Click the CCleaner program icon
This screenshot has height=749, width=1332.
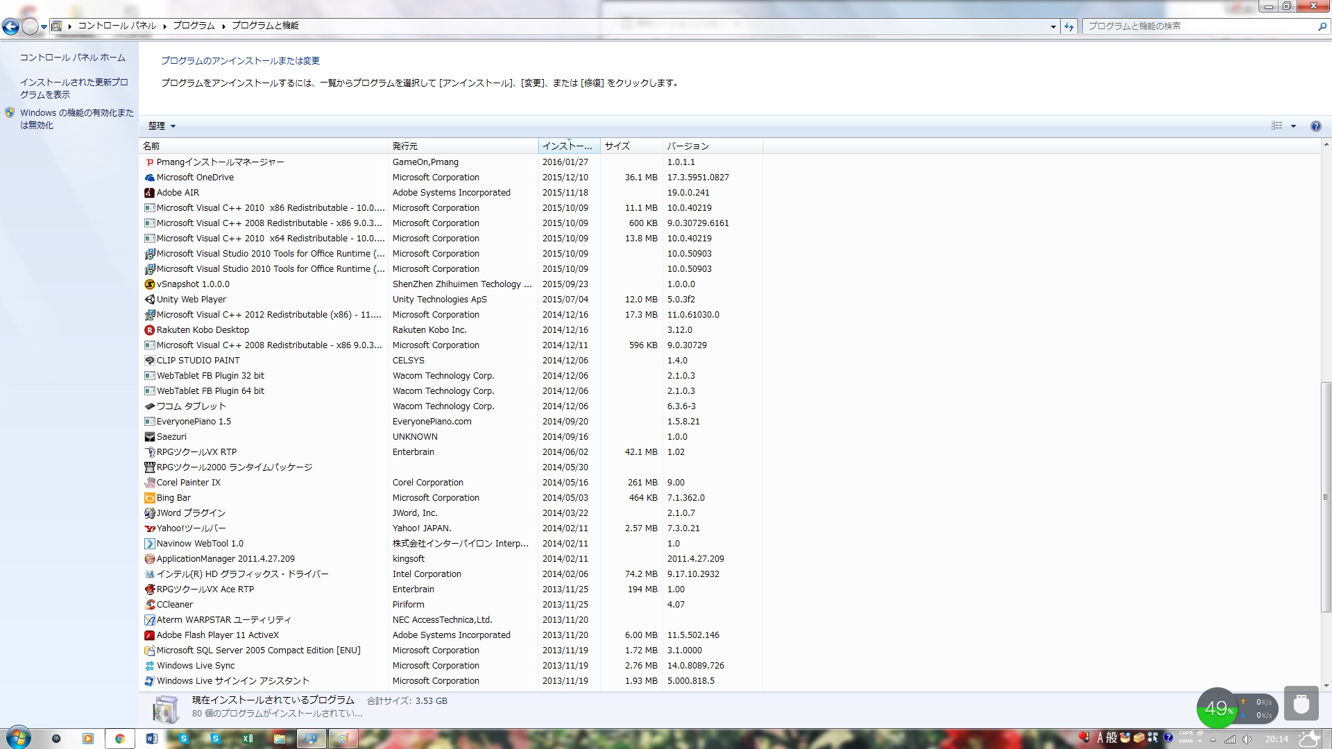coord(149,605)
